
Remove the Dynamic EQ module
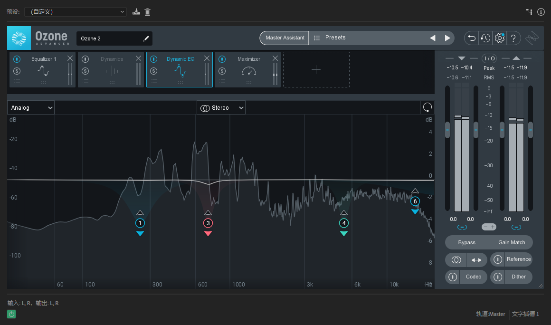pos(207,58)
